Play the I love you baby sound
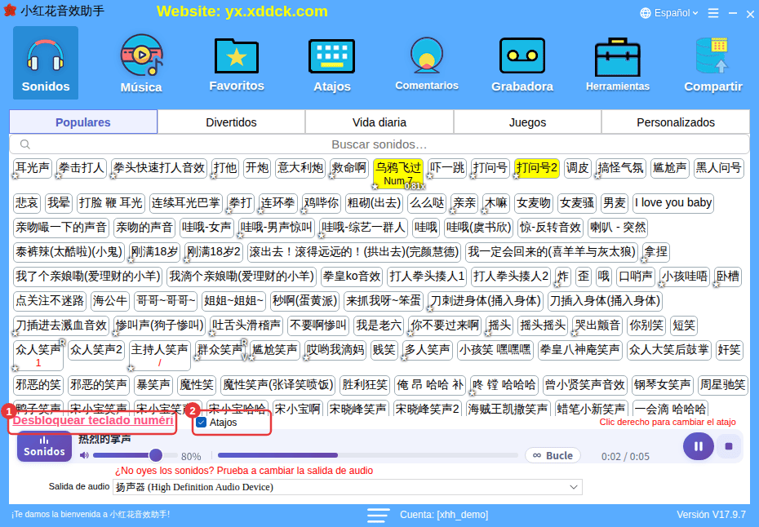This screenshot has width=759, height=527. tap(672, 202)
